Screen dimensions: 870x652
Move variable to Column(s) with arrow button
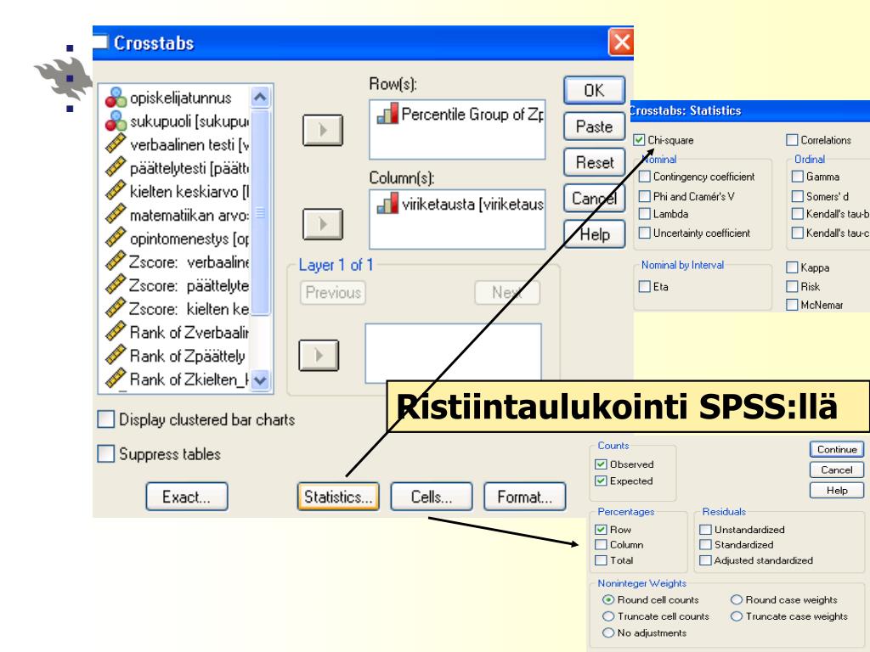pyautogui.click(x=322, y=224)
